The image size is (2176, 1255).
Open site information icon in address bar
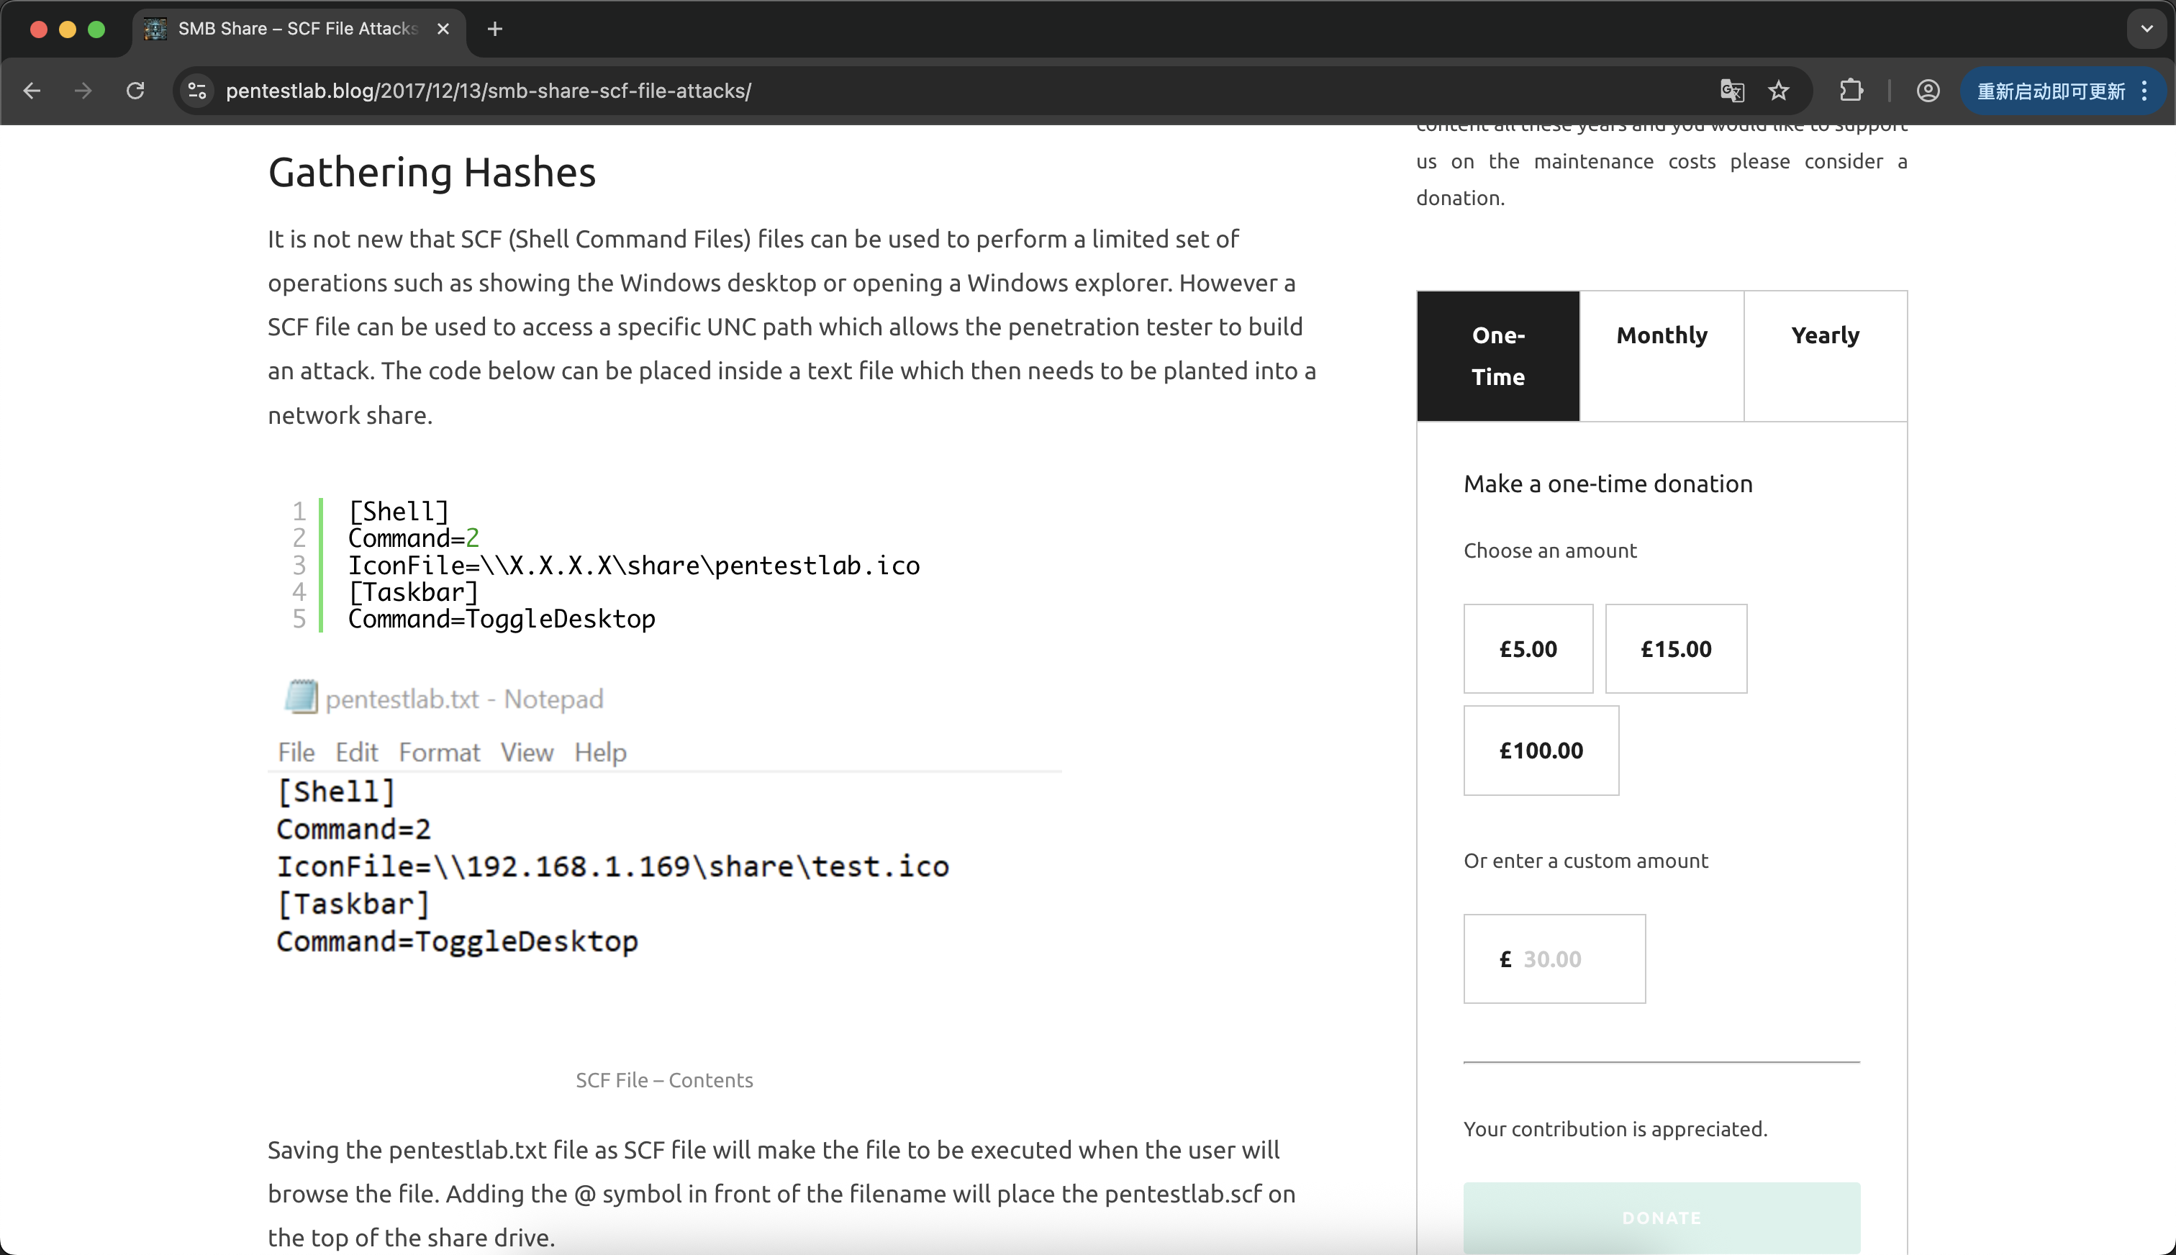197,91
